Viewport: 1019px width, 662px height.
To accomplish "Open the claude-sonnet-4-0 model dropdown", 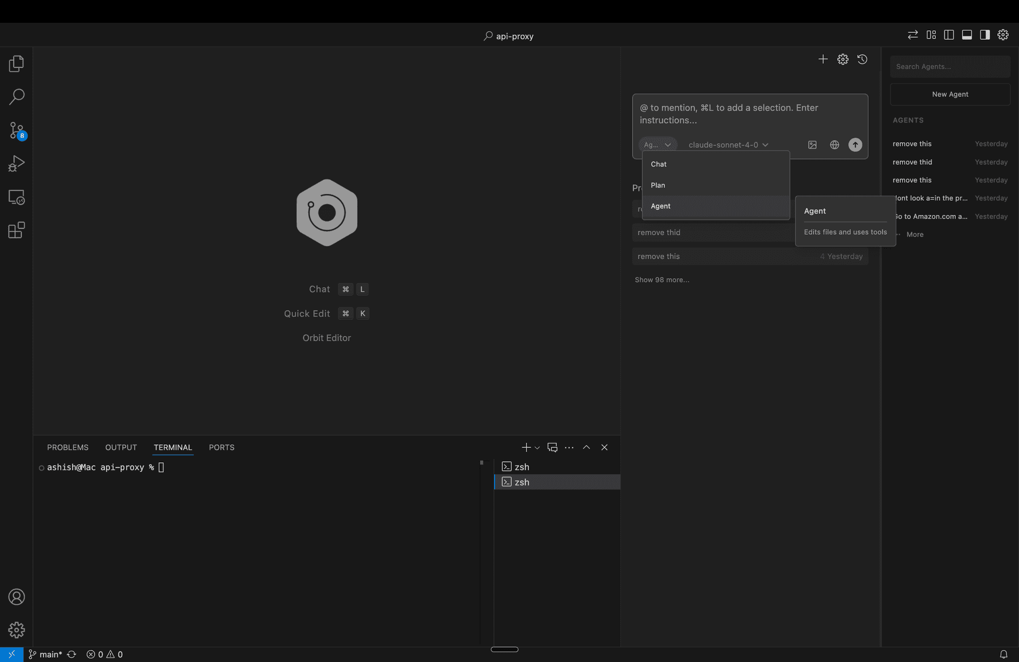I will coord(728,144).
